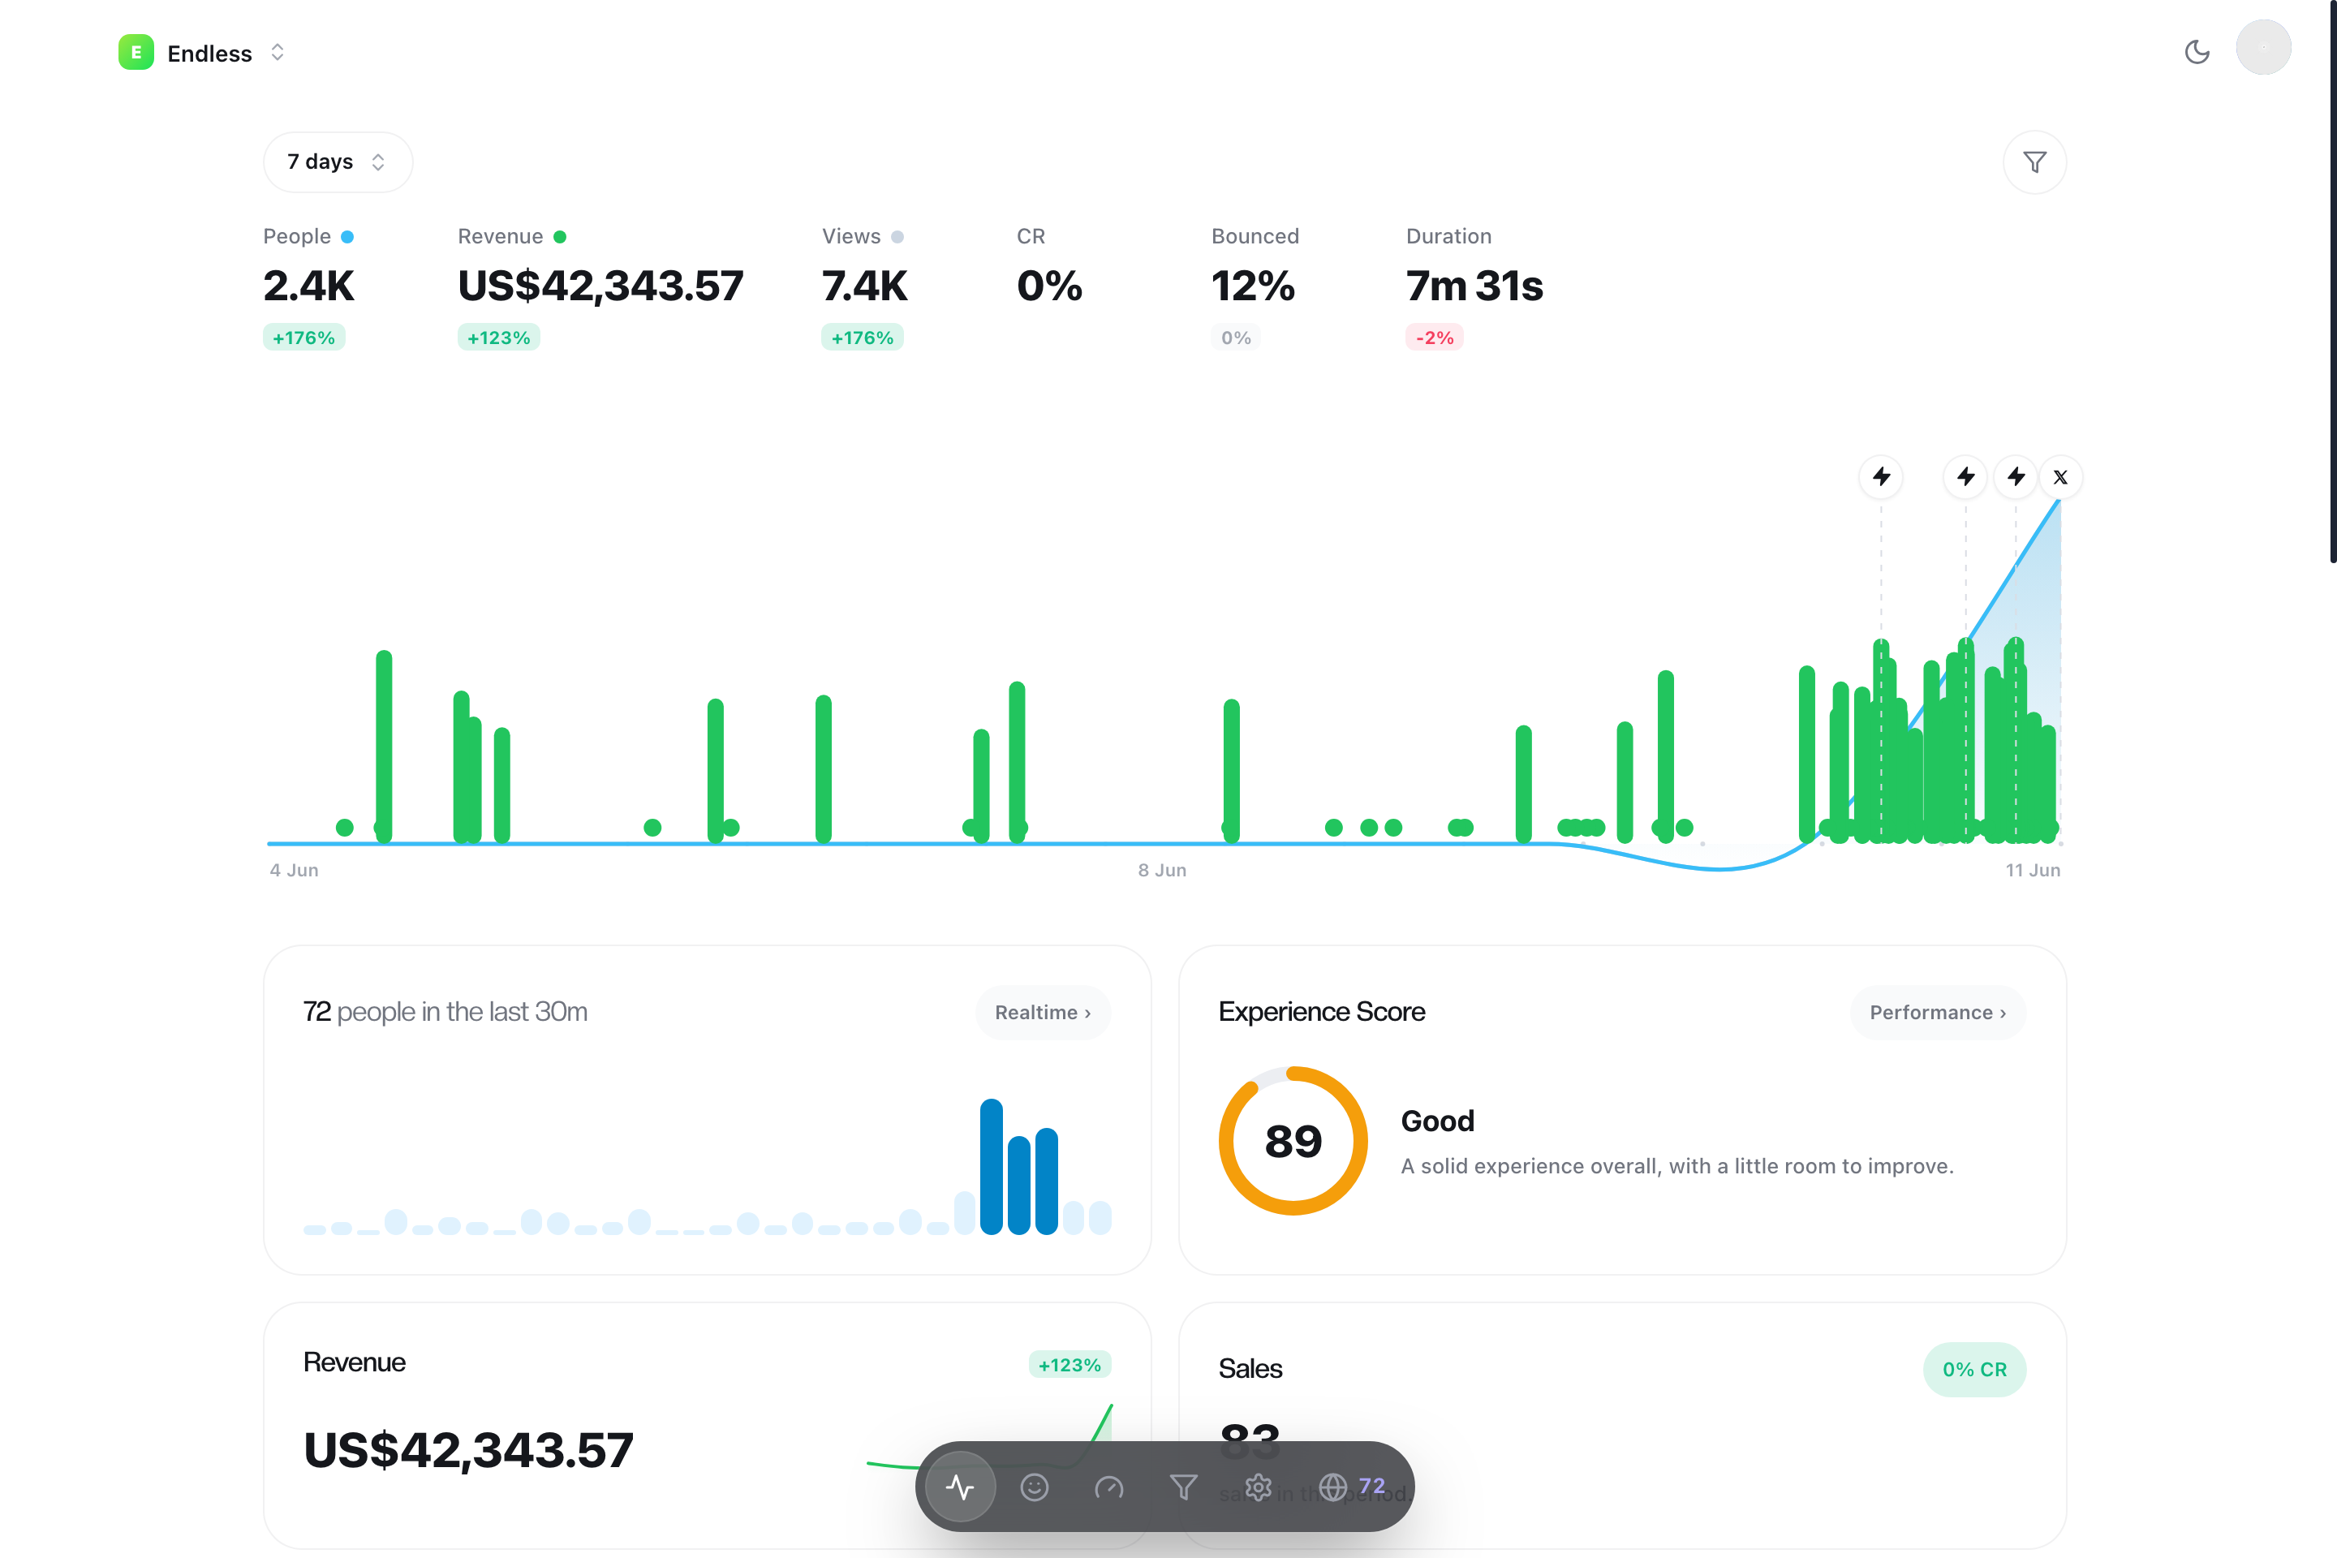The height and width of the screenshot is (1558, 2337).
Task: Open the user avatar profile menu
Action: 2262,48
